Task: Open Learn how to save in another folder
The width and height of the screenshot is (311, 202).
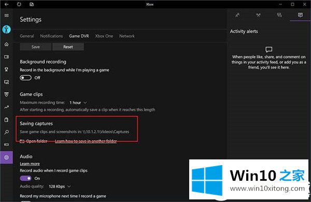Action: pyautogui.click(x=86, y=141)
